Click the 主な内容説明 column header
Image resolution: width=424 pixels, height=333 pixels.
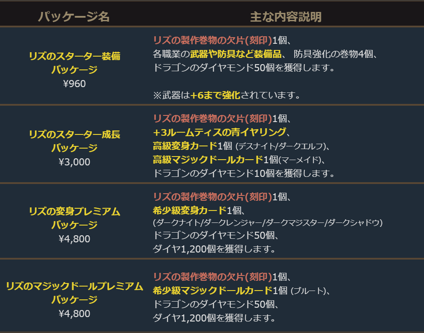(286, 17)
